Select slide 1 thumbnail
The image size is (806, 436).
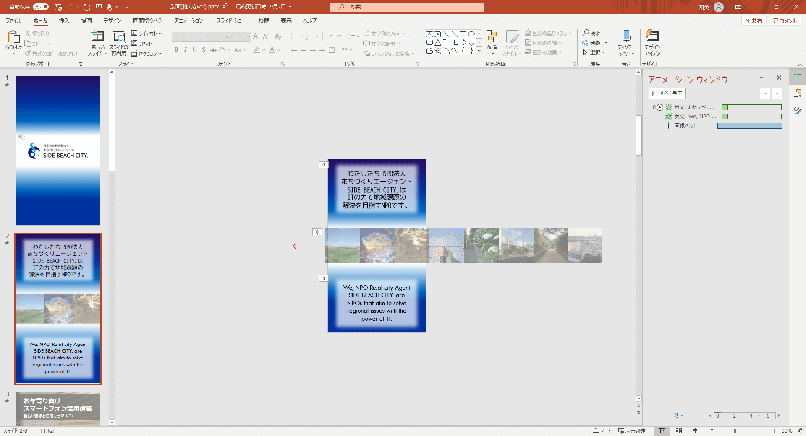(x=58, y=151)
